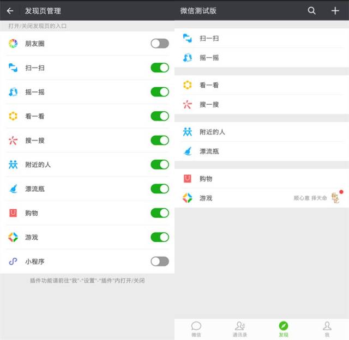
Task: Open 扫一扫 scan icon in Discover list
Action: pos(187,38)
